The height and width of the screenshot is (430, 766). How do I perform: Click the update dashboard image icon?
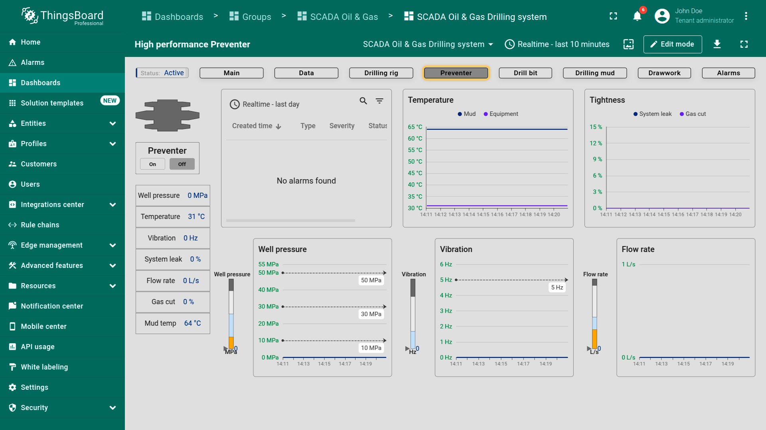(628, 44)
